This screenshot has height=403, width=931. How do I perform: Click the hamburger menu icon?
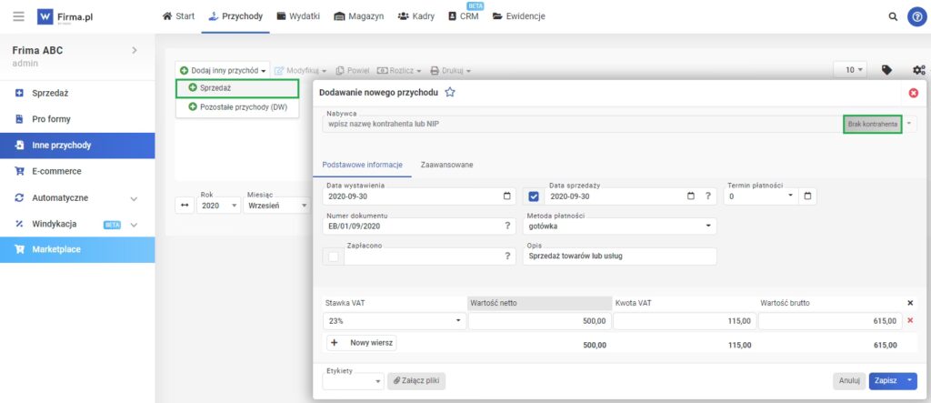[x=19, y=16]
